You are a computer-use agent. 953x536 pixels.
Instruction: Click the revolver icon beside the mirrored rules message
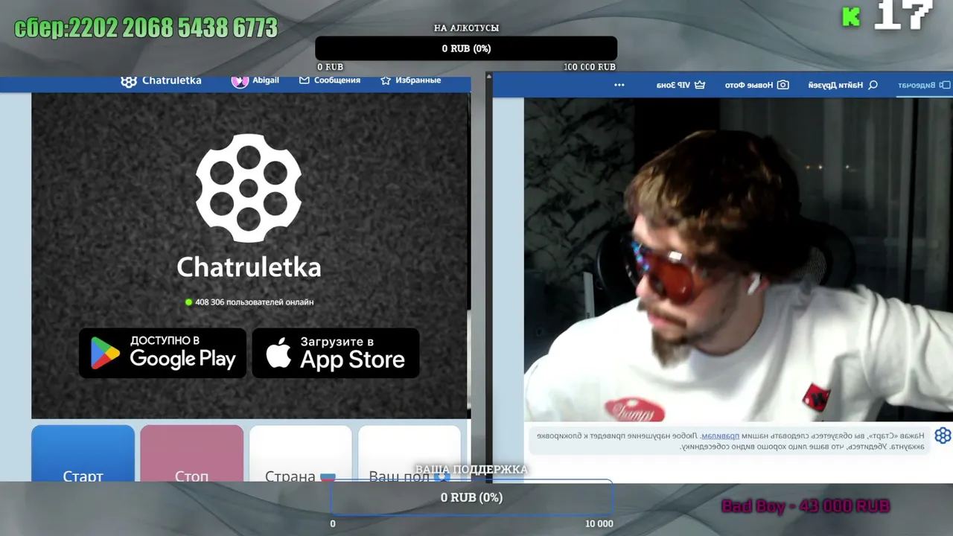[x=943, y=435]
